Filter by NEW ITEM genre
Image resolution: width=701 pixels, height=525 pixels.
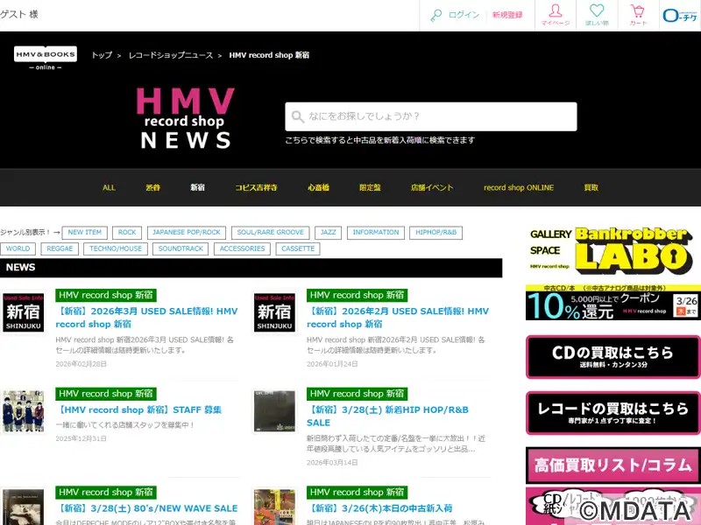[x=84, y=233]
